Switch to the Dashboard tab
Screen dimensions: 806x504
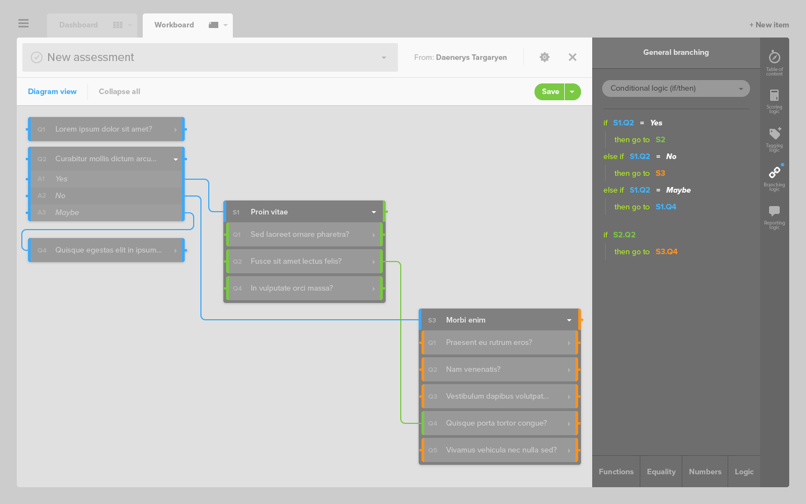78,25
